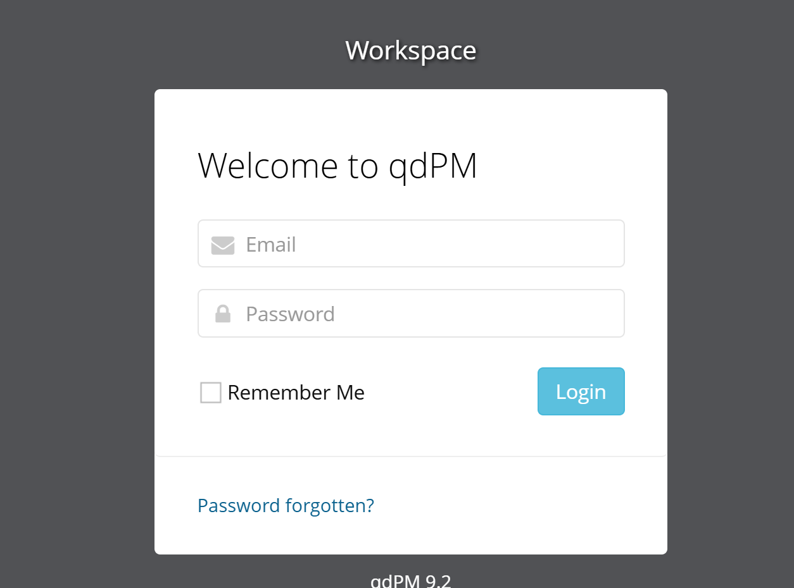Click the blue Login button
Screen dimensions: 794x588
click(x=581, y=391)
